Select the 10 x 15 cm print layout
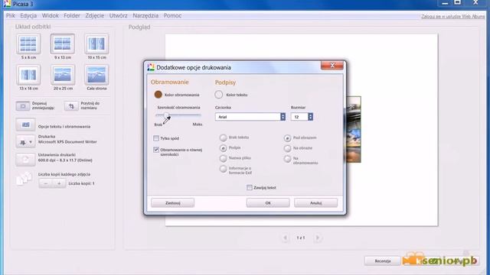490x275 pixels. tap(96, 44)
